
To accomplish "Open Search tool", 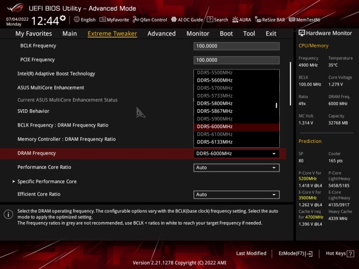I will tap(218, 20).
